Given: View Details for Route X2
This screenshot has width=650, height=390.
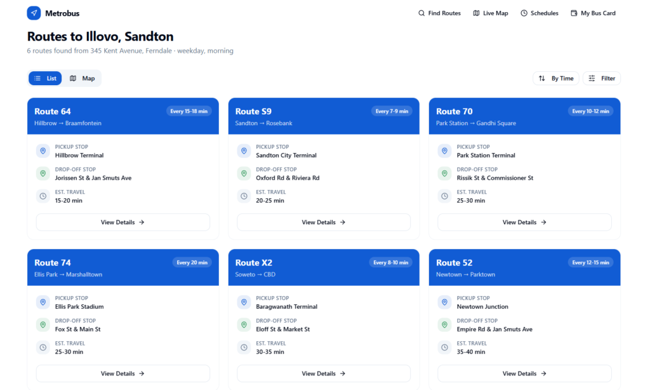Looking at the screenshot, I should (x=324, y=373).
